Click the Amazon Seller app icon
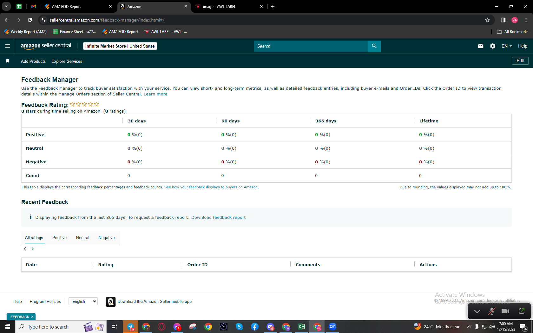The image size is (533, 333). pyautogui.click(x=110, y=302)
